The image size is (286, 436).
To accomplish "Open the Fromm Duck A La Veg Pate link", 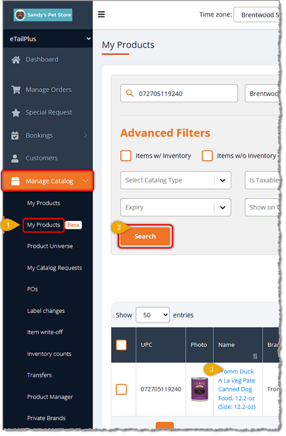I will click(x=236, y=389).
